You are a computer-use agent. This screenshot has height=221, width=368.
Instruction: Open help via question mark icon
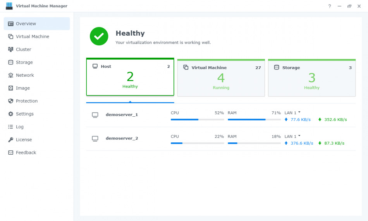click(330, 6)
